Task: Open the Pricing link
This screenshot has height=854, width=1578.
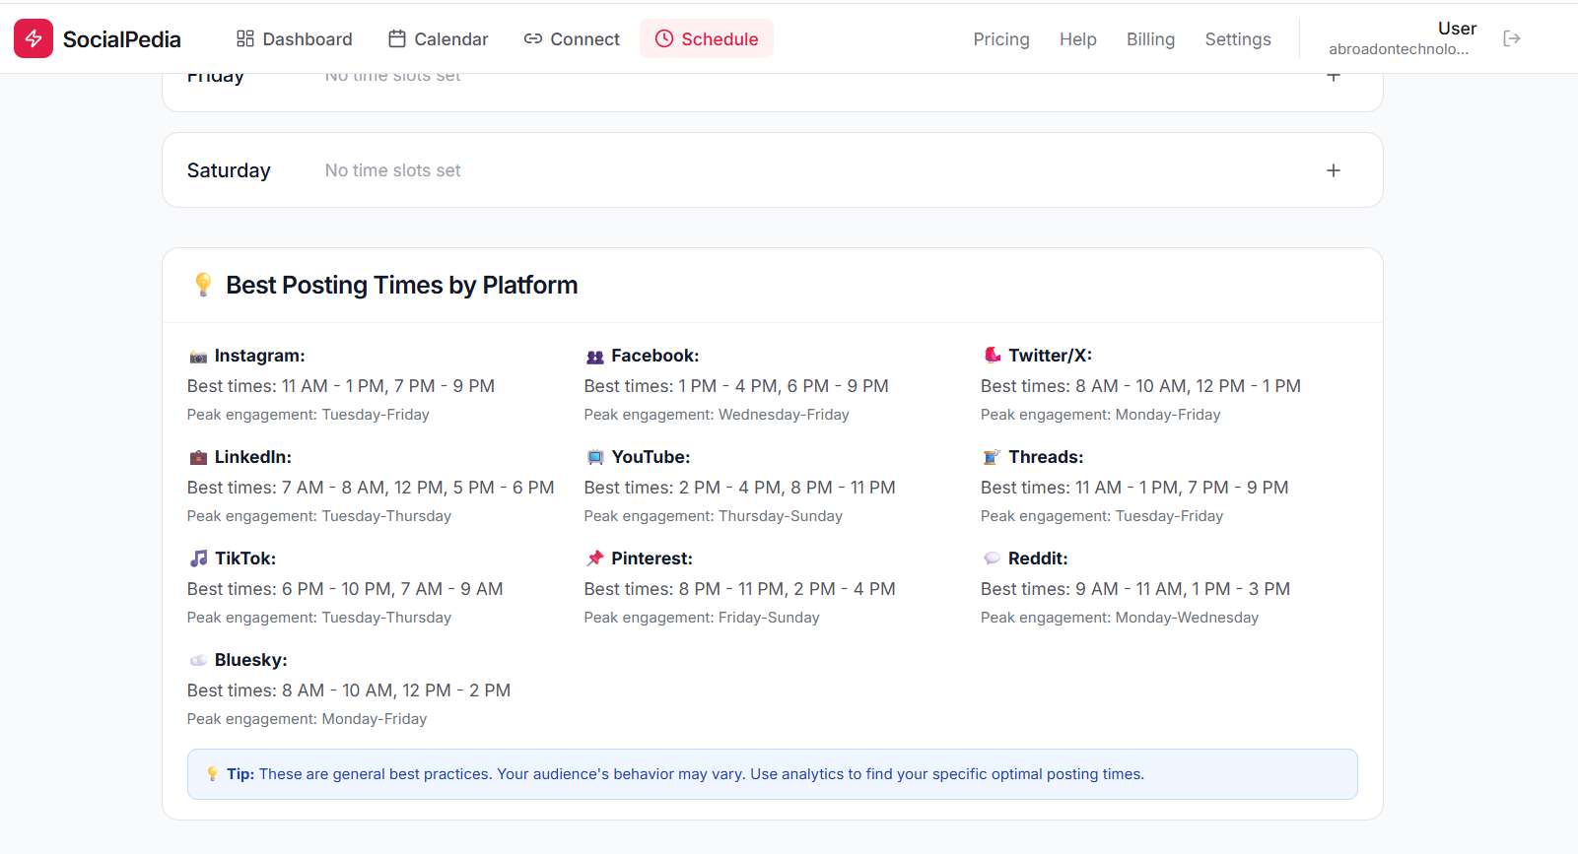Action: (x=1000, y=38)
